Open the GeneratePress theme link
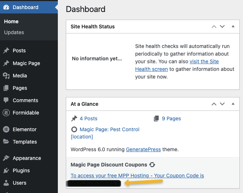The width and height of the screenshot is (243, 193). (x=143, y=149)
